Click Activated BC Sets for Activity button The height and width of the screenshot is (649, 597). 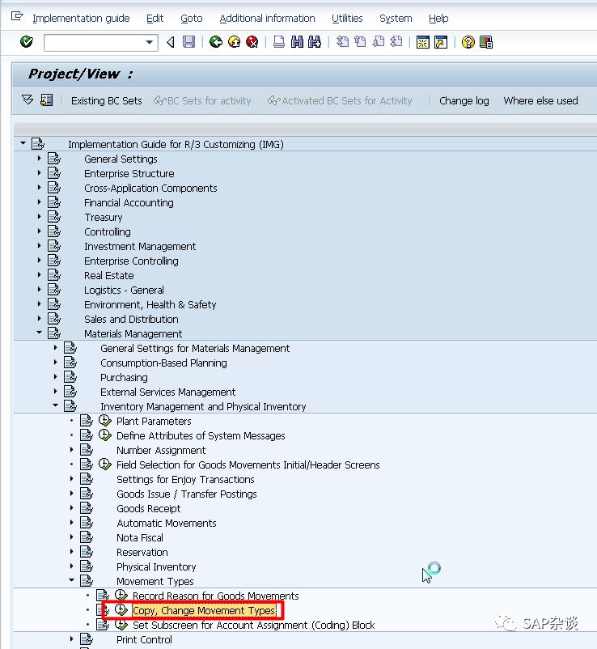[340, 100]
